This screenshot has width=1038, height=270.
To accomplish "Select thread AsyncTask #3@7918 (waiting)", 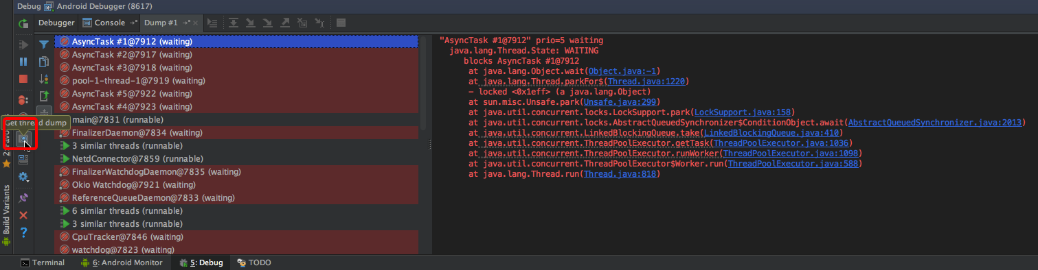I will click(x=236, y=68).
